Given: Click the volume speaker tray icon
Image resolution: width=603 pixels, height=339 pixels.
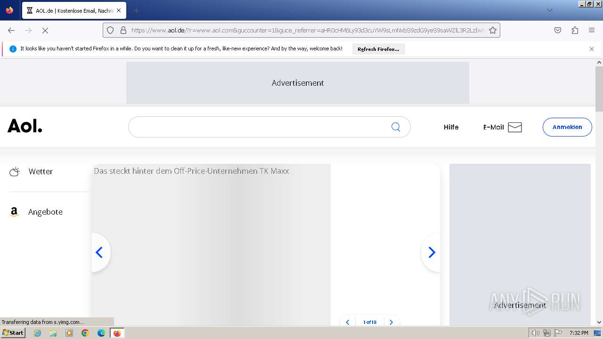Looking at the screenshot, I should point(536,333).
